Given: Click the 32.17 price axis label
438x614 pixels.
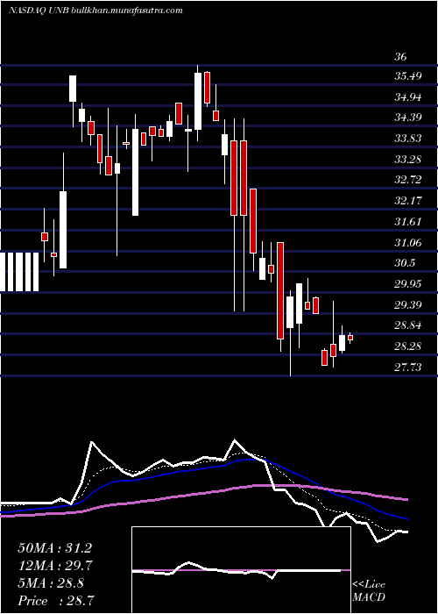Looking at the screenshot, I should 408,201.
